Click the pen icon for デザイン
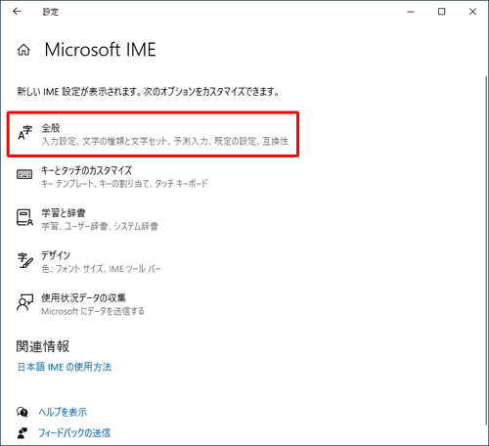This screenshot has width=489, height=446. 24,260
